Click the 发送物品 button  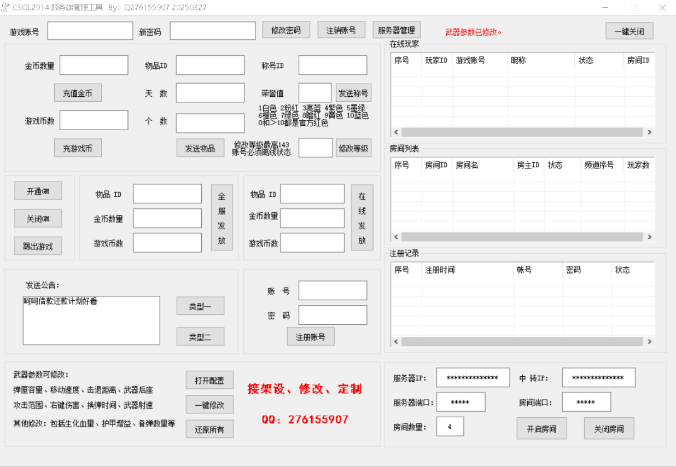point(200,148)
